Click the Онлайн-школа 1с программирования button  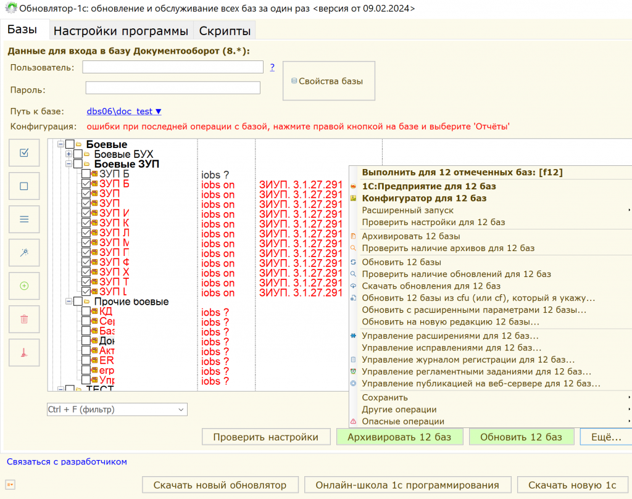click(407, 485)
